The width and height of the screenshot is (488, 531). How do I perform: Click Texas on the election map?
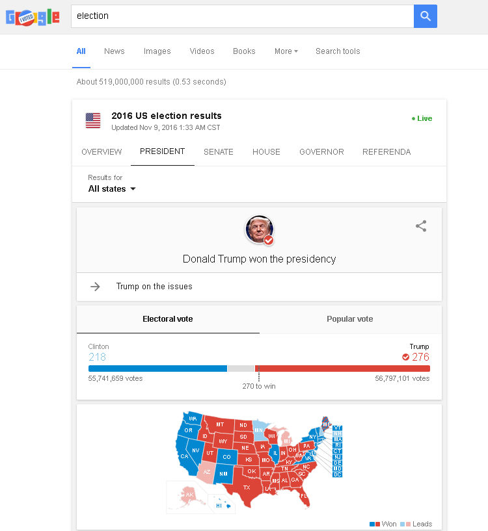point(246,487)
